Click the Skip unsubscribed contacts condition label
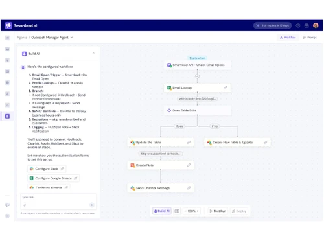 tap(161, 154)
